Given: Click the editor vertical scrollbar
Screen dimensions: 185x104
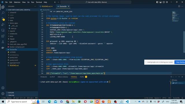Looking at the screenshot, I should tap(184, 42).
